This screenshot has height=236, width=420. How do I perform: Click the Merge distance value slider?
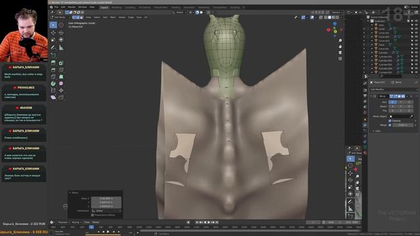[x=403, y=125]
